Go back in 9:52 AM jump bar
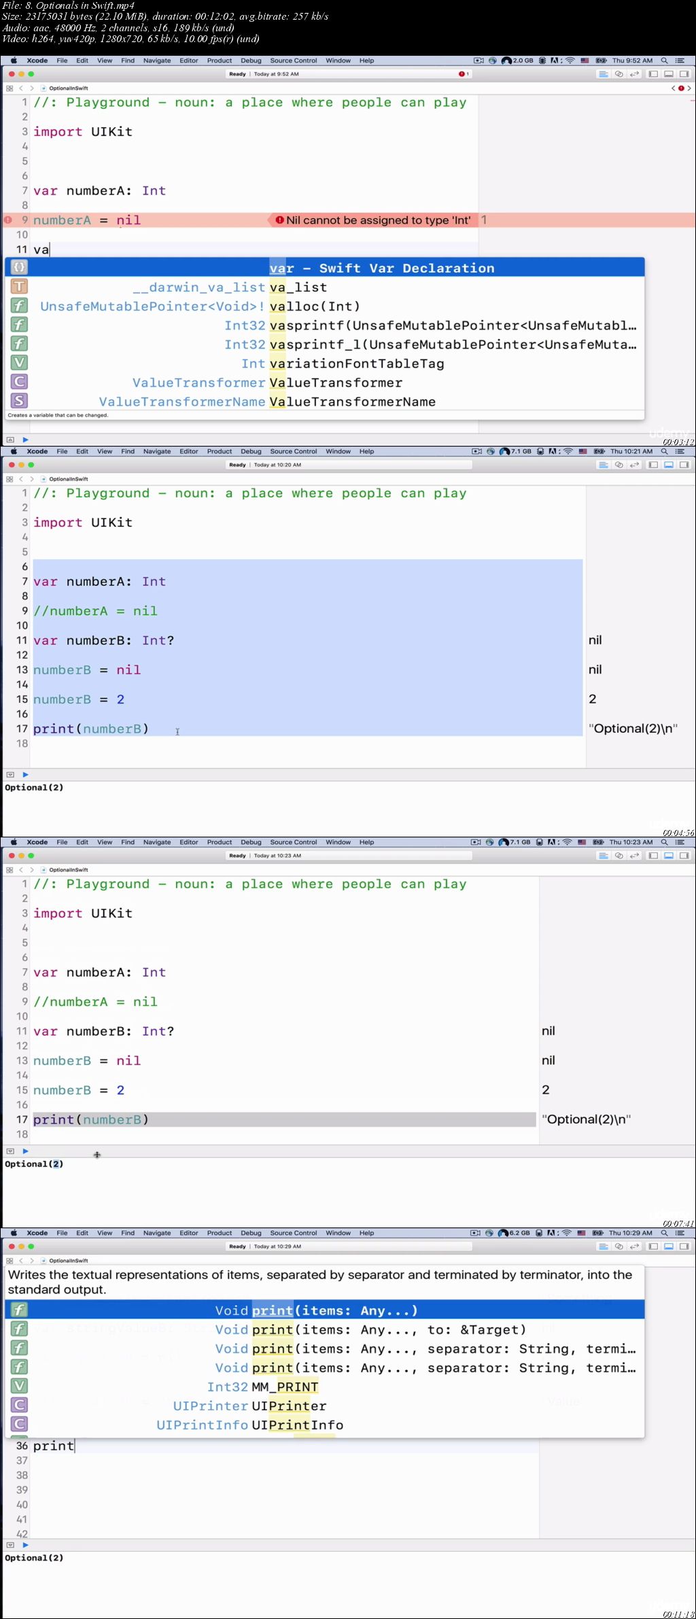This screenshot has width=696, height=1619. (21, 88)
